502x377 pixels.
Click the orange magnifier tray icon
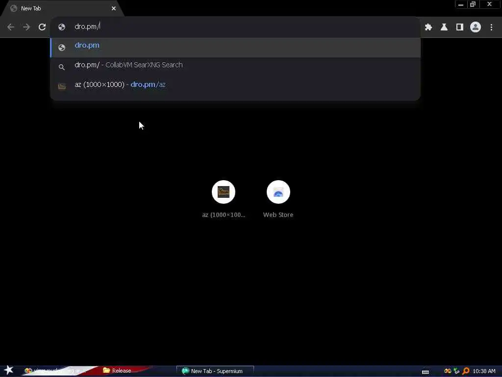coord(466,371)
